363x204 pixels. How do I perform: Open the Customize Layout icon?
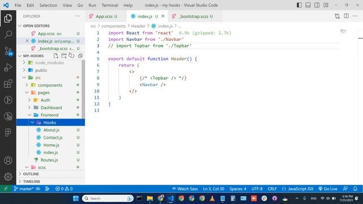coord(326,5)
